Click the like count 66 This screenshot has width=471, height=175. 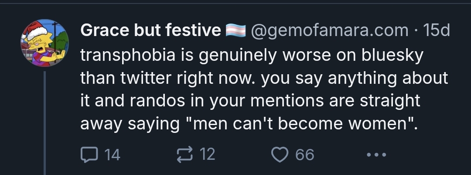[x=304, y=155]
